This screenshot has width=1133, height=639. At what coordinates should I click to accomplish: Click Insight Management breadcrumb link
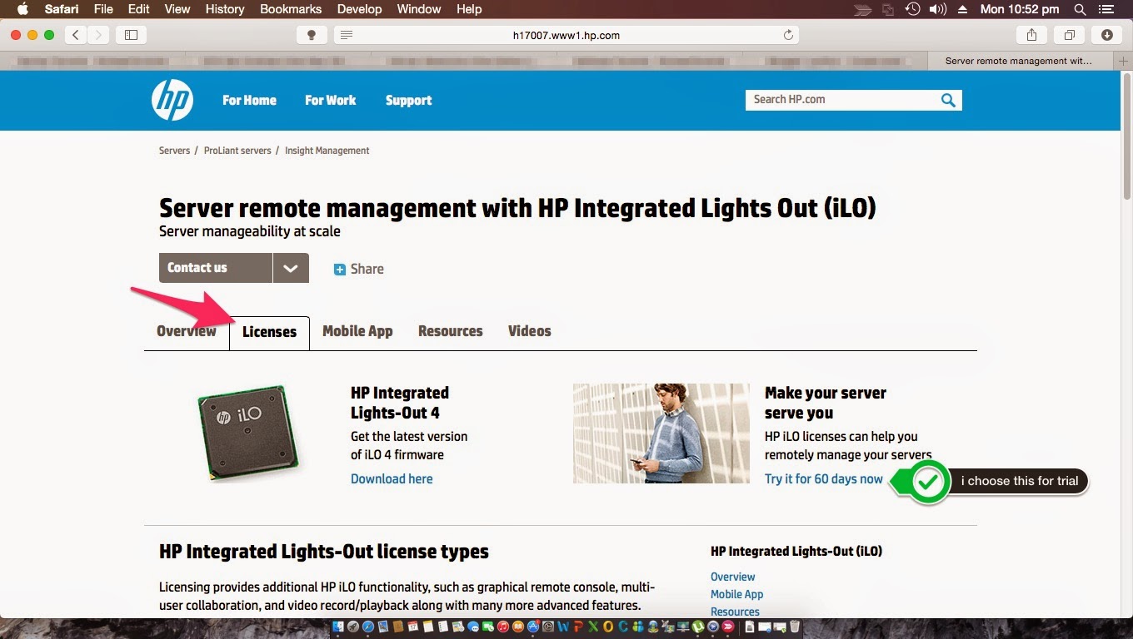(x=327, y=151)
